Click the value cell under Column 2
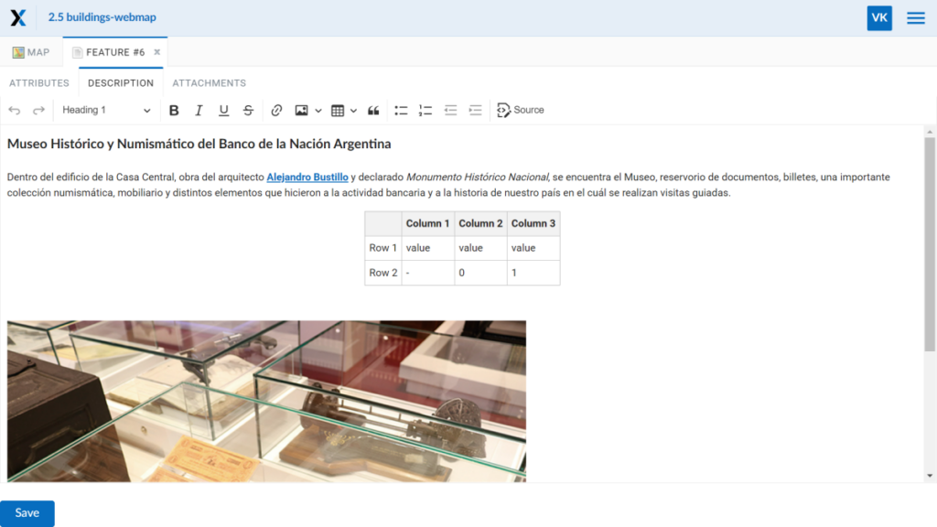This screenshot has width=937, height=527. coord(480,248)
